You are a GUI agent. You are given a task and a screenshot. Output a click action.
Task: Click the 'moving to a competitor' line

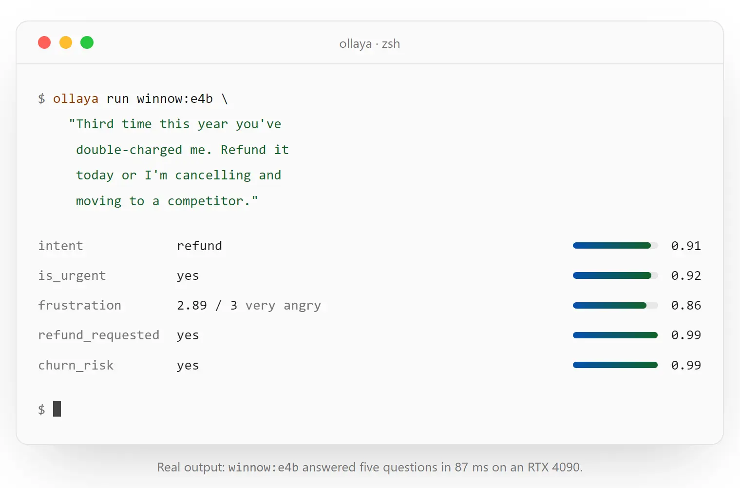(x=167, y=201)
